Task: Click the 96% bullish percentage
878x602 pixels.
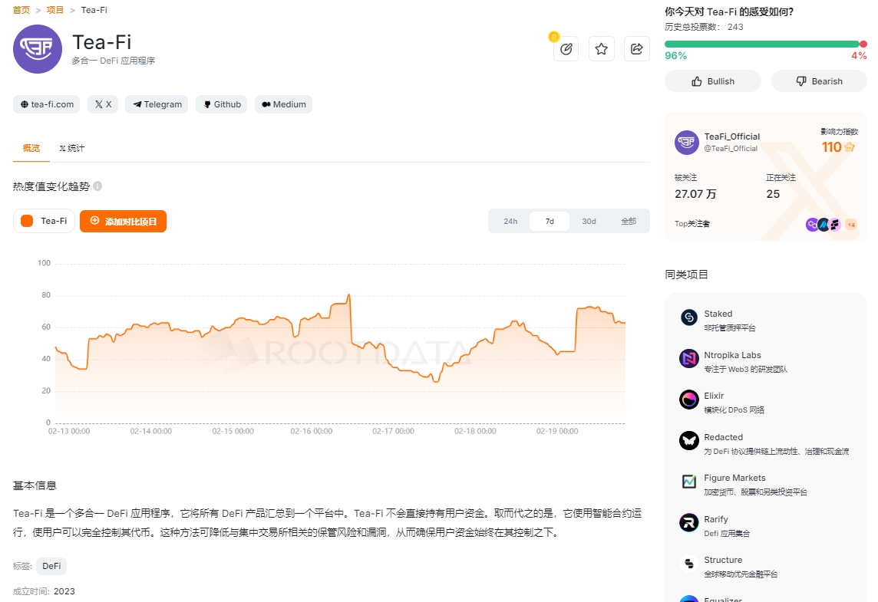Action: pos(676,56)
